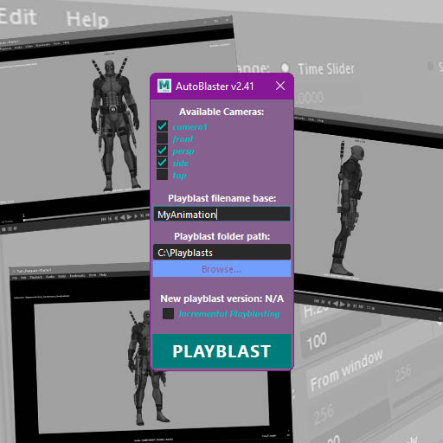Click the 'New playblast version: N/A' text
The width and height of the screenshot is (443, 443).
pyautogui.click(x=221, y=299)
